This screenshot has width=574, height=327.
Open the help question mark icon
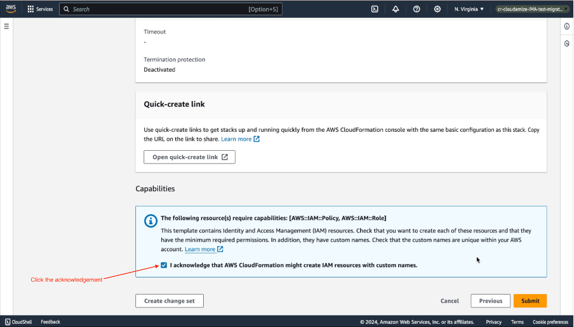tap(417, 10)
